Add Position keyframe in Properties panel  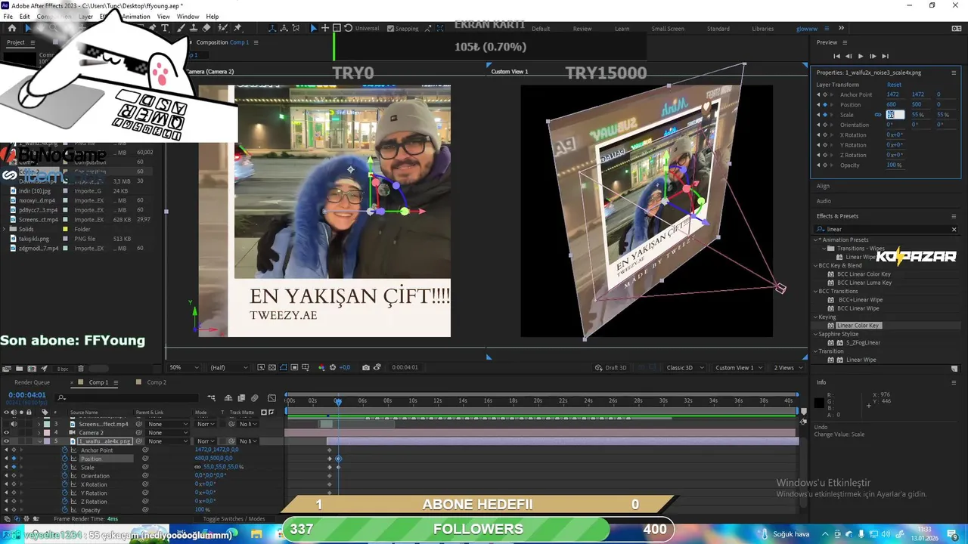(x=824, y=105)
